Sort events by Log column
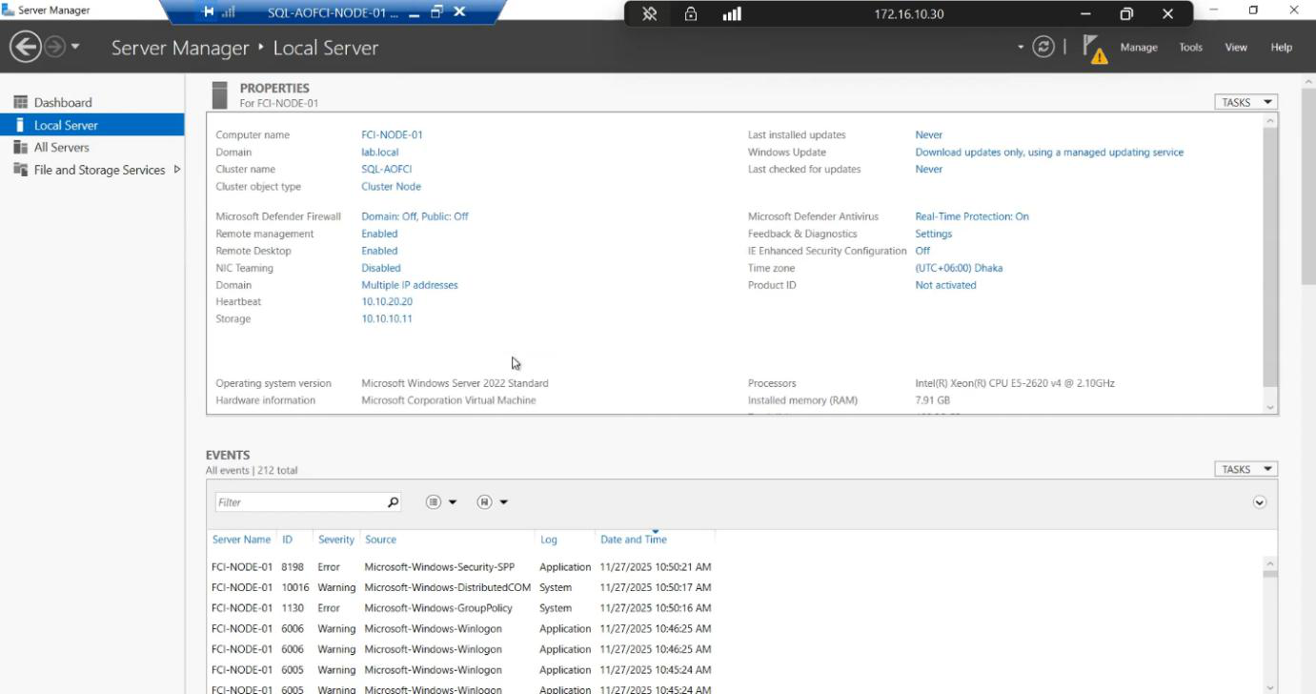Screen dimensions: 1316x694 pyautogui.click(x=549, y=540)
